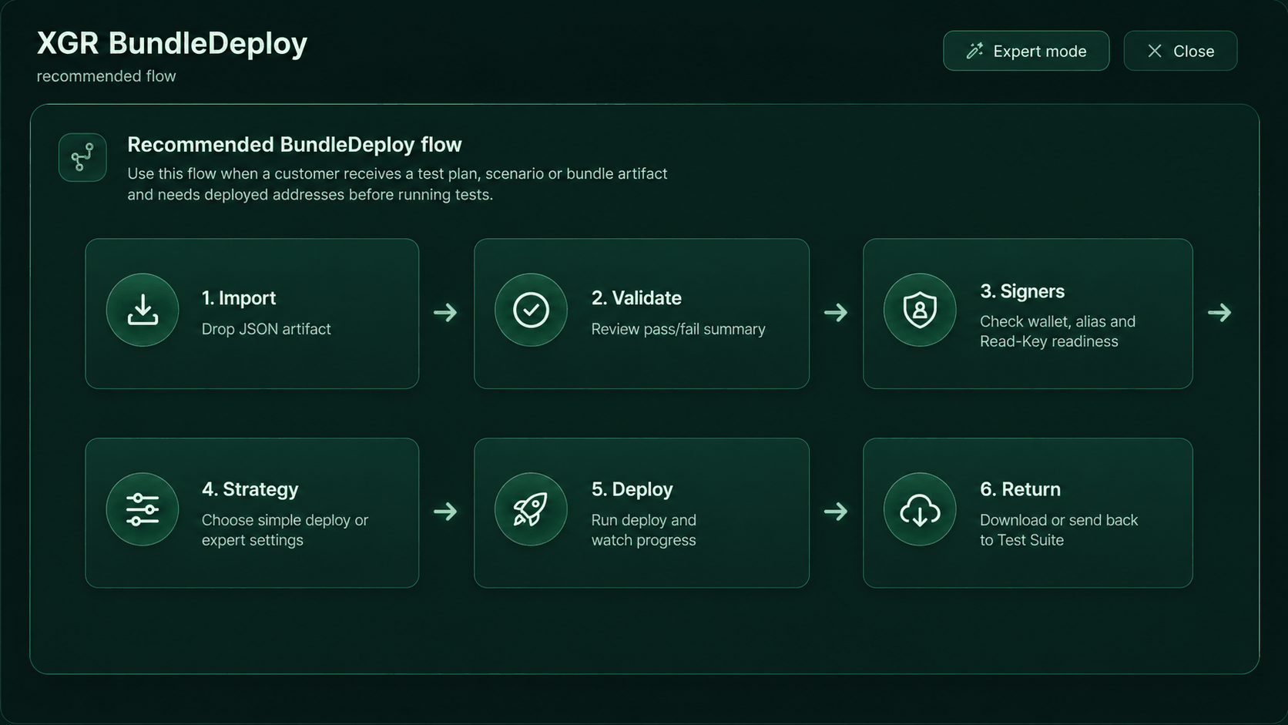Click the 'XGR BundleDeploy' title
This screenshot has height=725, width=1288.
click(x=172, y=43)
